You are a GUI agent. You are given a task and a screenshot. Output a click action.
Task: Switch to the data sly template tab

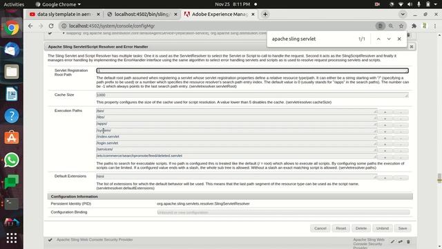click(64, 14)
